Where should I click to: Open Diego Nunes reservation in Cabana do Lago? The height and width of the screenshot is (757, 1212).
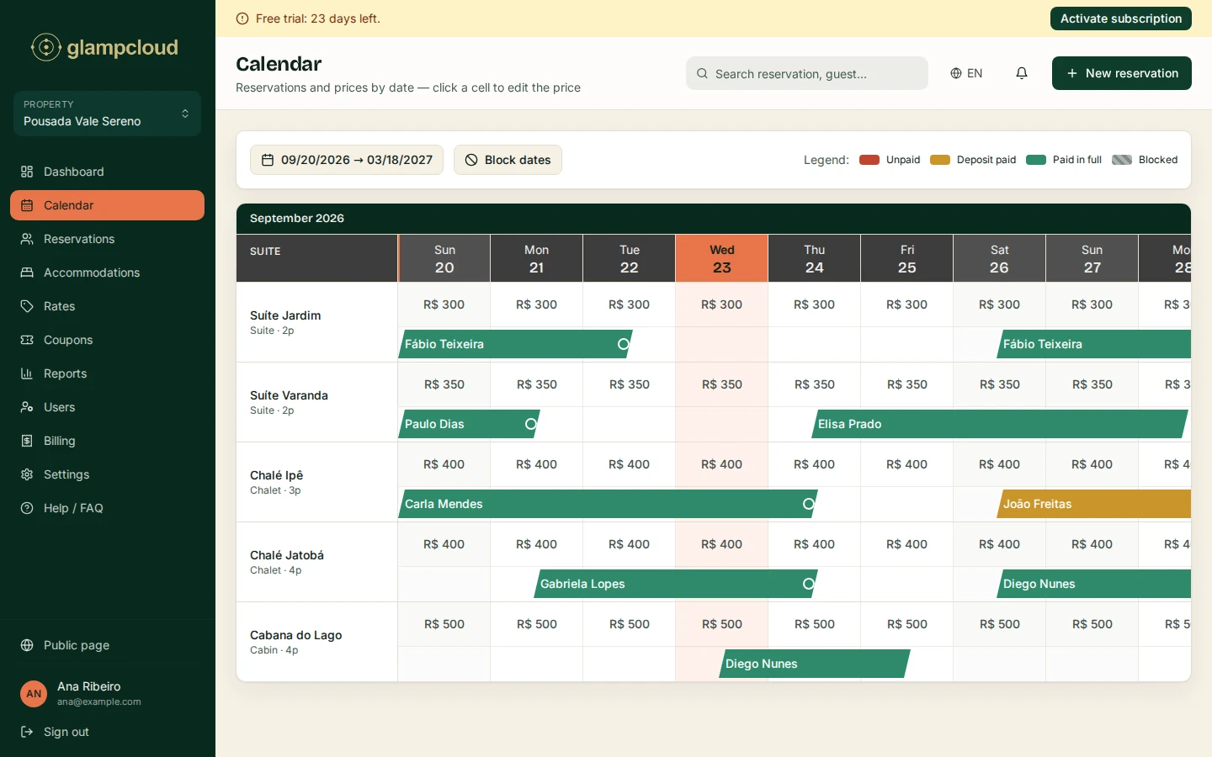coord(815,664)
